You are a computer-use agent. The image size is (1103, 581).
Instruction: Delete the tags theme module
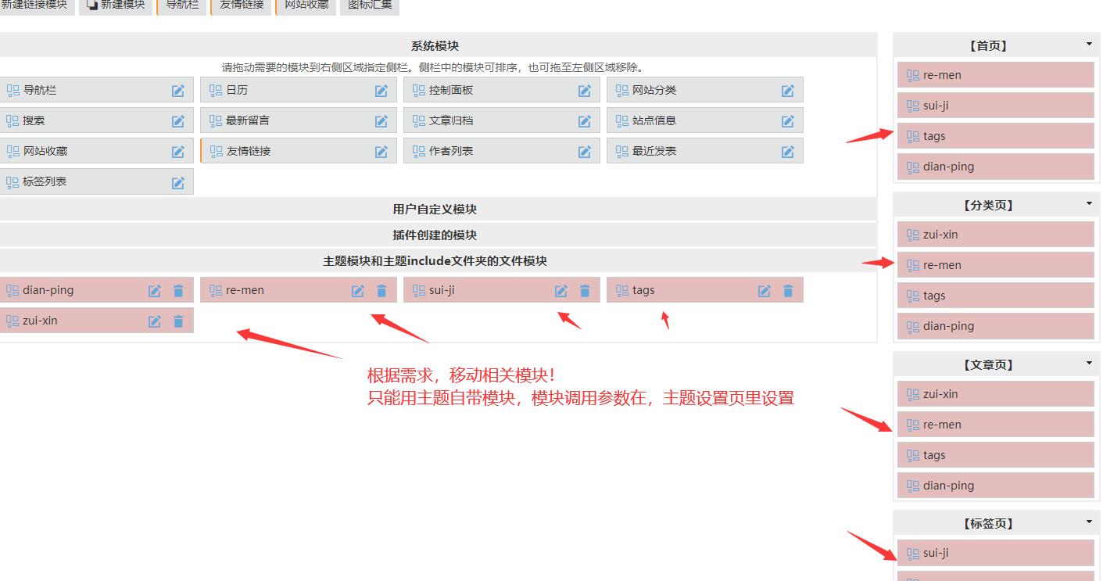tap(788, 291)
